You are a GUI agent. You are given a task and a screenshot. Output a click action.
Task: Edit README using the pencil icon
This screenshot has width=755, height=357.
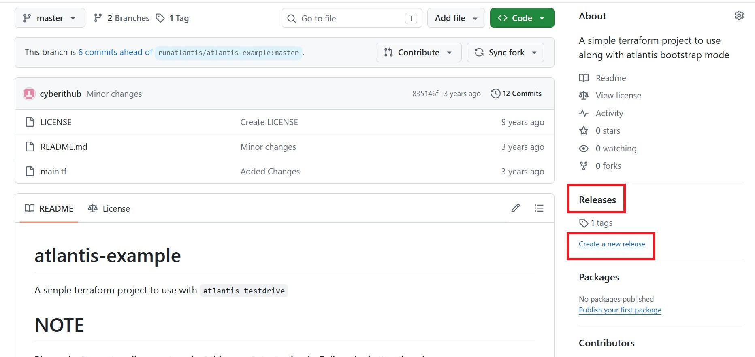point(516,208)
